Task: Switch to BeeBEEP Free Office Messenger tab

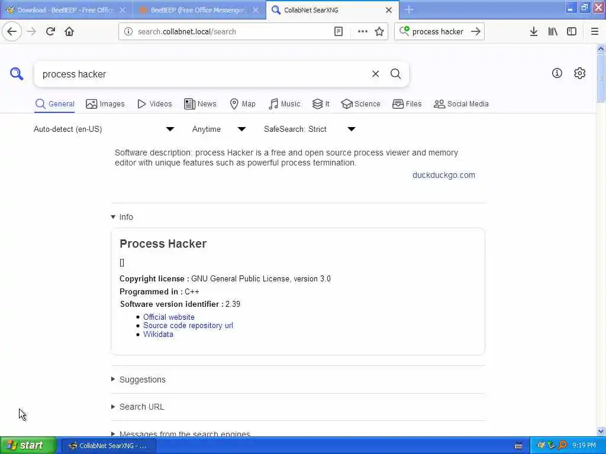Action: click(x=197, y=10)
